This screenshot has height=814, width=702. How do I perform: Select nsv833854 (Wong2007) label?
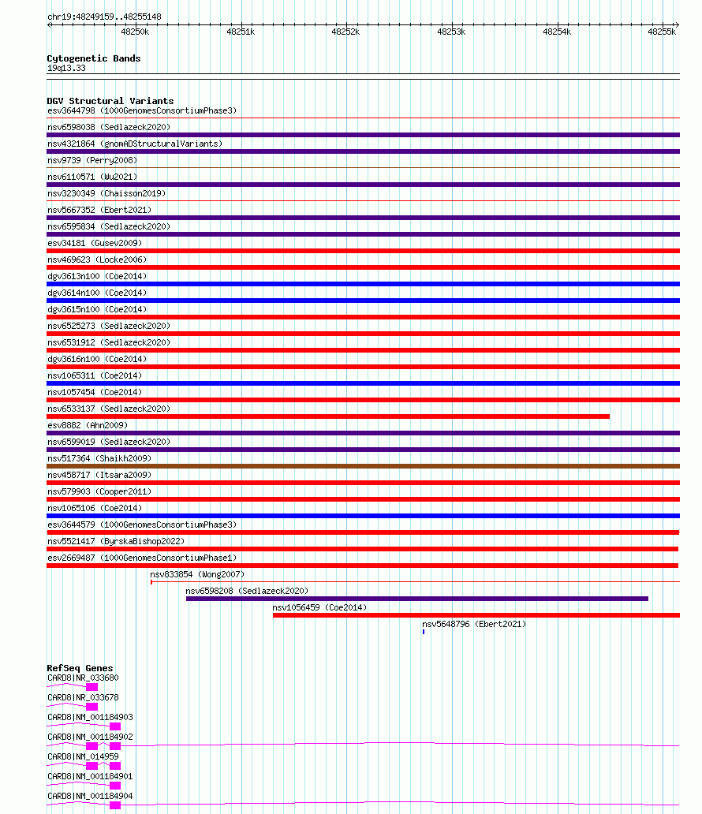[197, 575]
